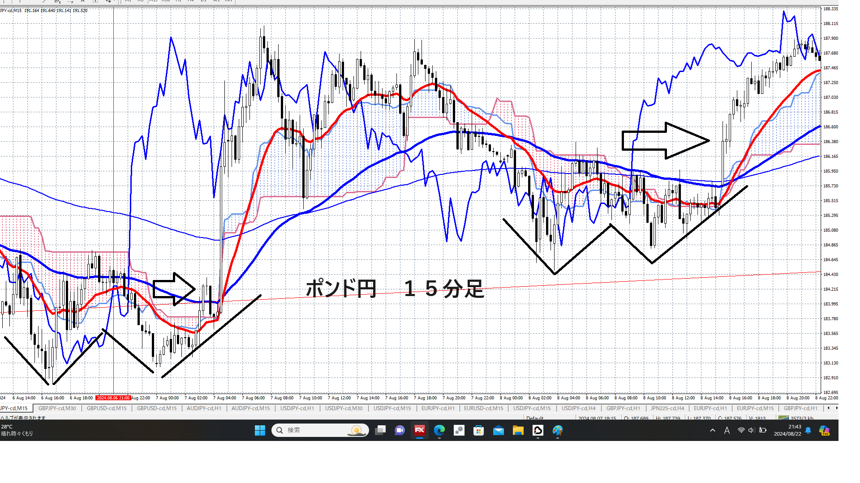This screenshot has width=860, height=483.
Task: Launch the chat app from the taskbar
Action: [400, 430]
